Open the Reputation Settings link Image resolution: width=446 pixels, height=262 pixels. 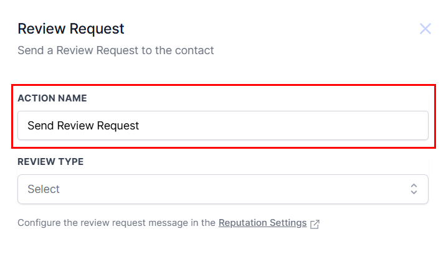[x=262, y=223]
